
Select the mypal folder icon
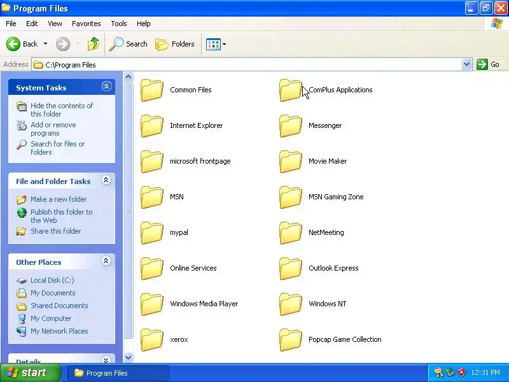click(x=151, y=233)
